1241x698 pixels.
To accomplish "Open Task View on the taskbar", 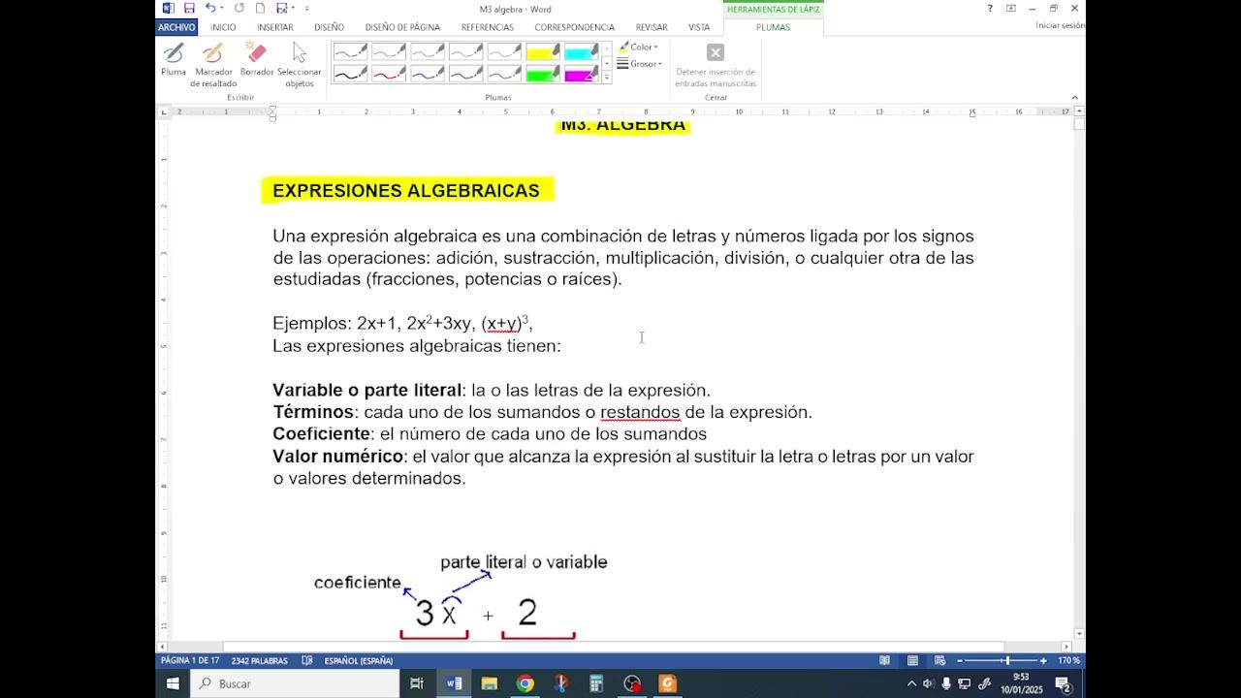I will point(417,683).
